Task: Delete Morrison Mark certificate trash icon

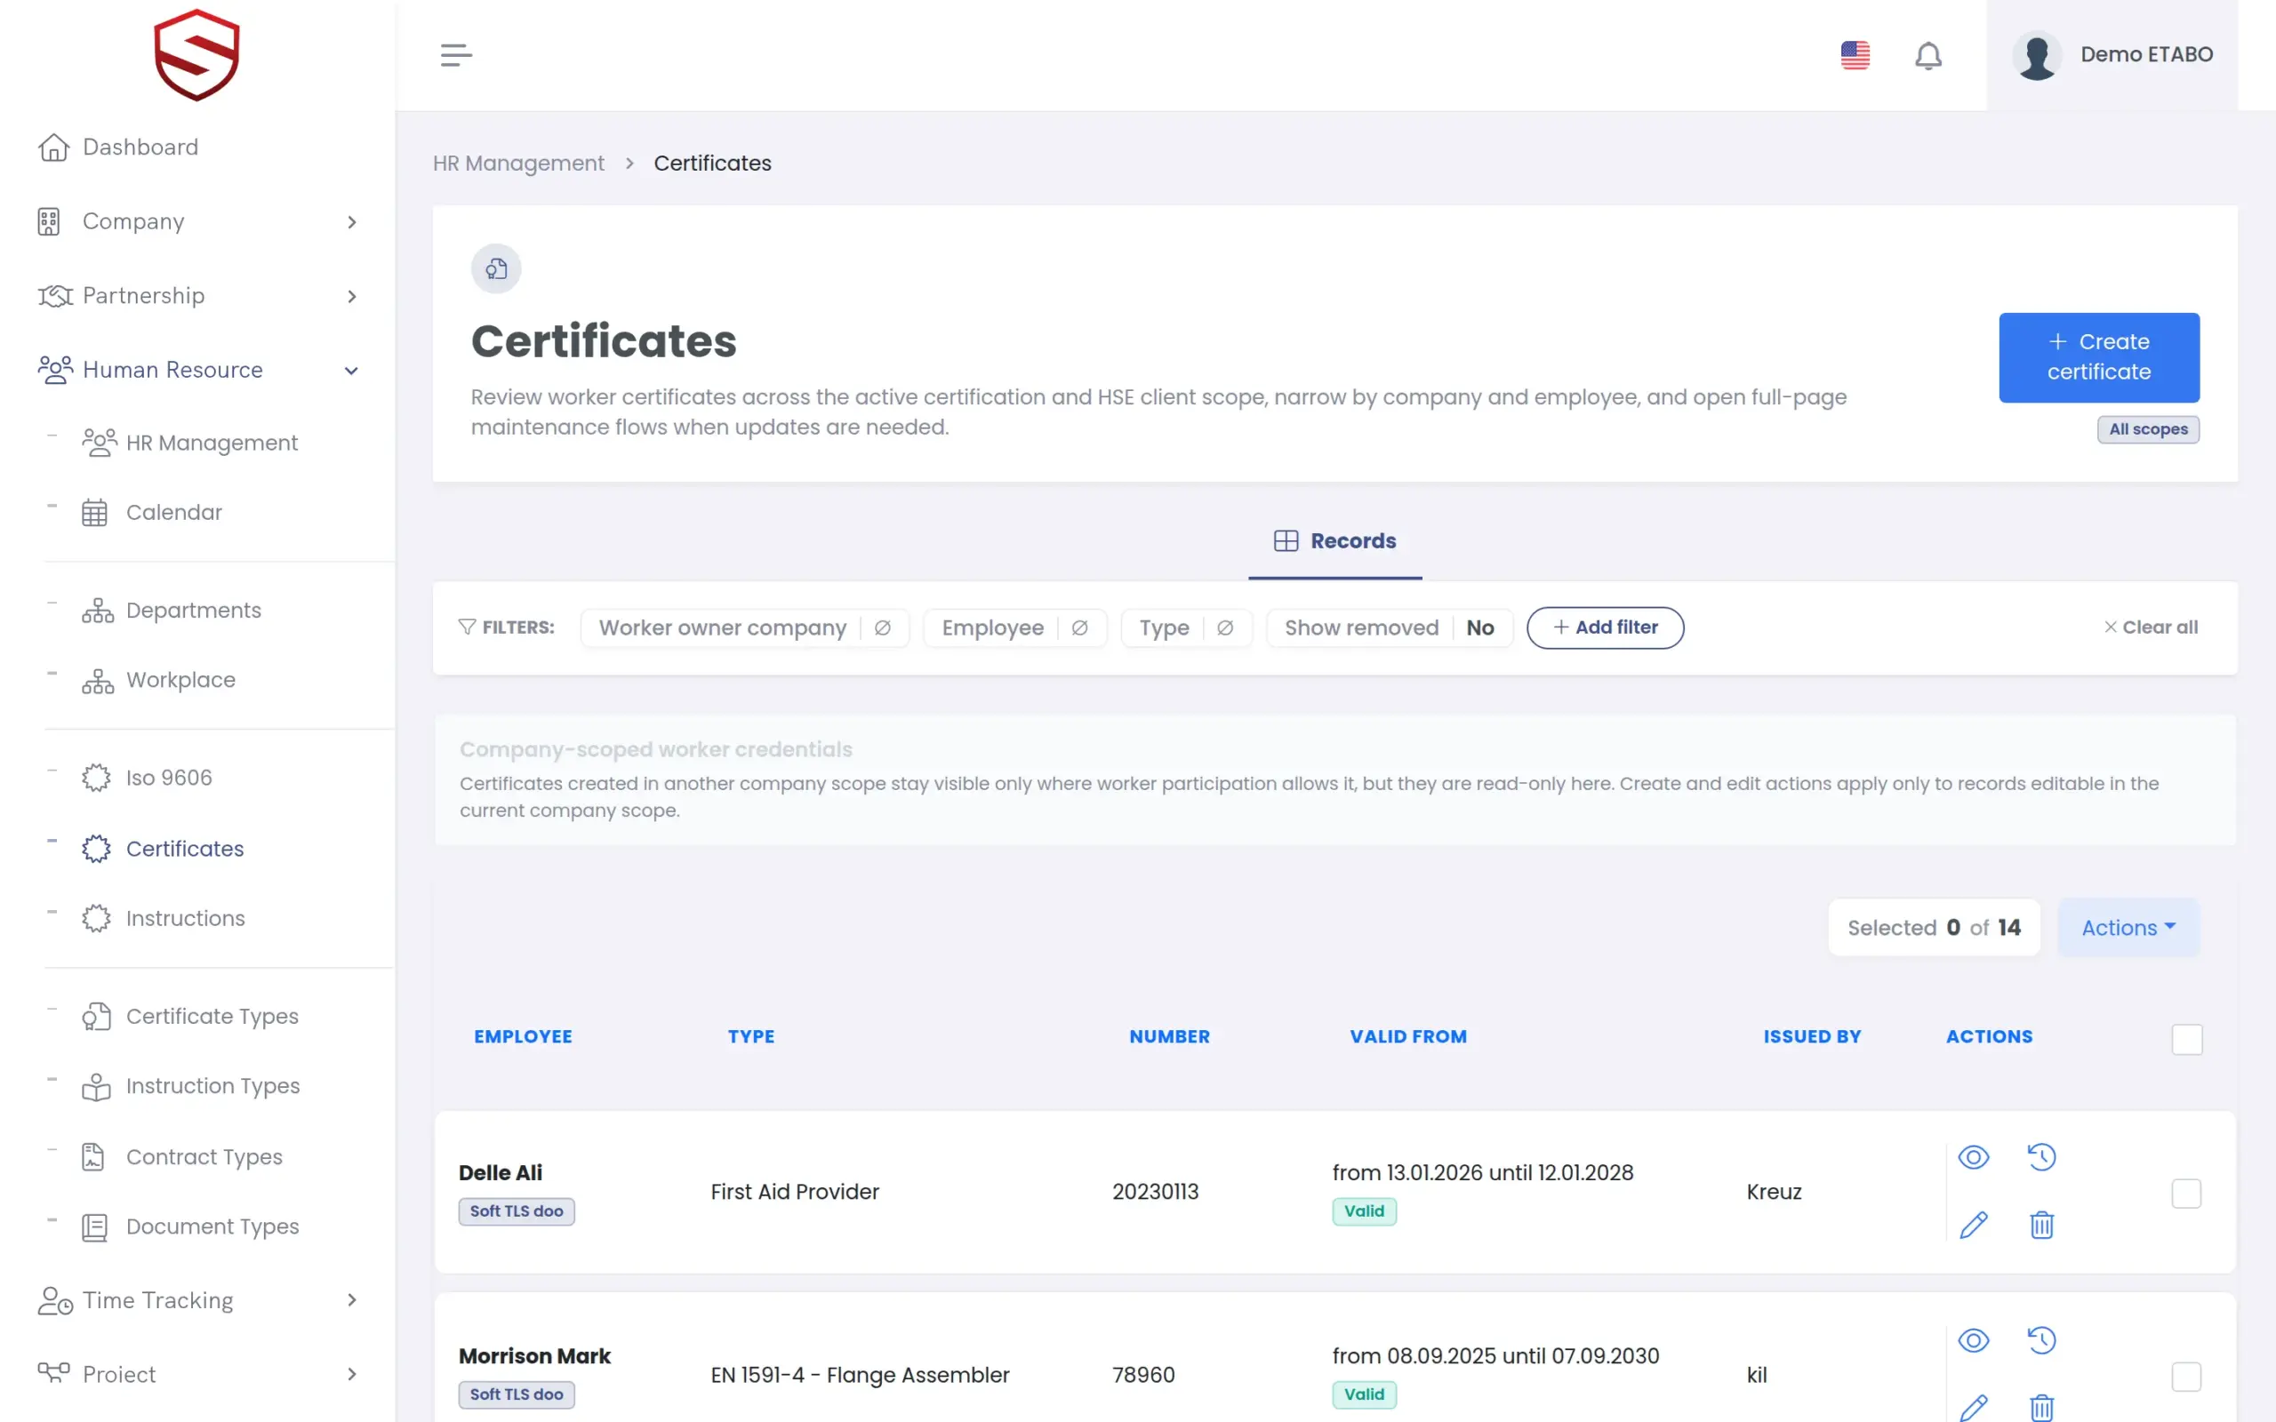Action: tap(2041, 1407)
